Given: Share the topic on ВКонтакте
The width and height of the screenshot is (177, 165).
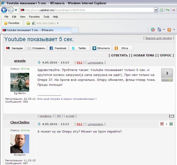Looking at the screenshot, I should click(x=101, y=48).
